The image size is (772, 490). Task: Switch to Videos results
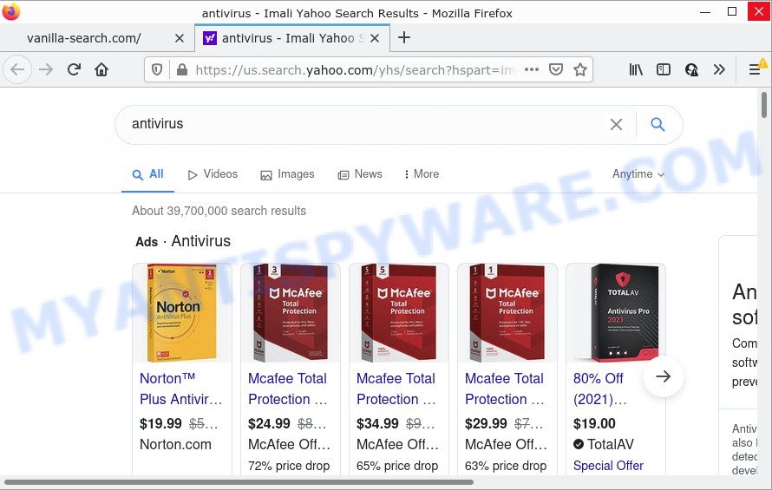click(213, 174)
